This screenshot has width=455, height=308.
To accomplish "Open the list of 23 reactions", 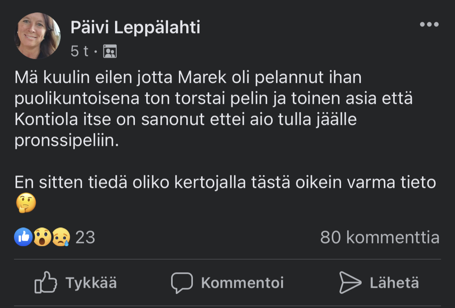I will 85,237.
